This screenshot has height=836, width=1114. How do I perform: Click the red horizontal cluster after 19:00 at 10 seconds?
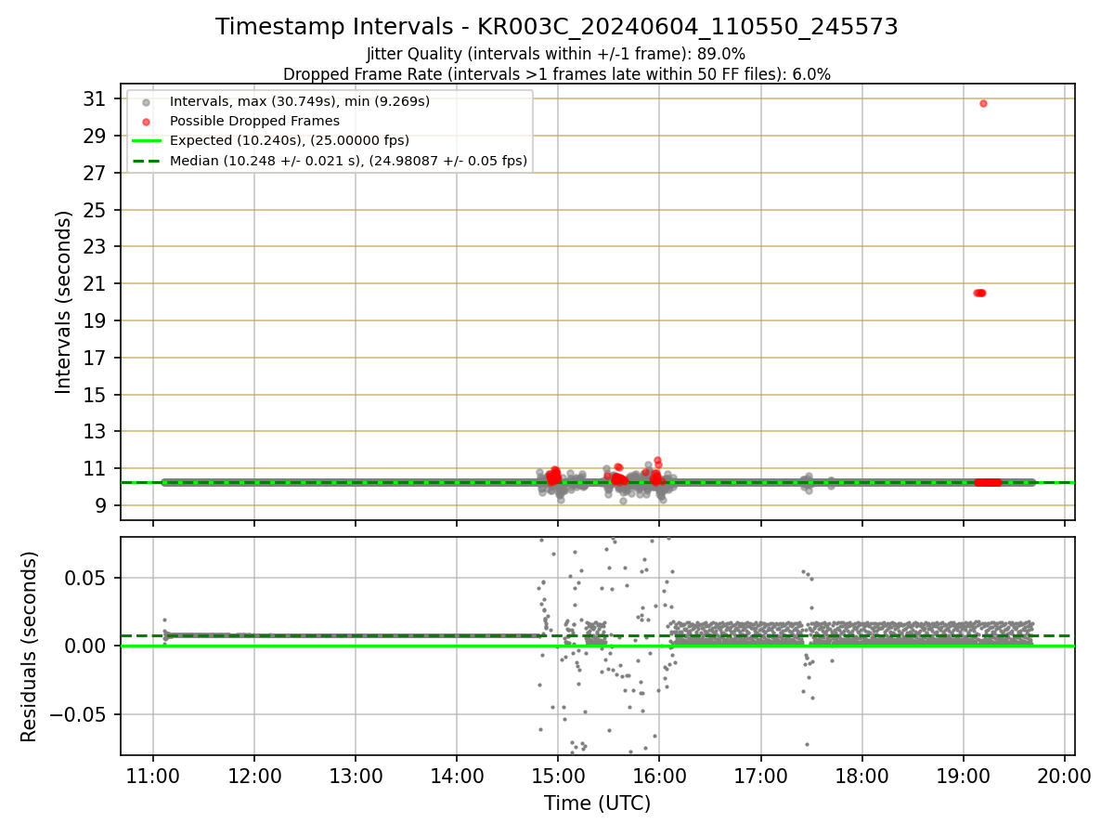[x=988, y=482]
